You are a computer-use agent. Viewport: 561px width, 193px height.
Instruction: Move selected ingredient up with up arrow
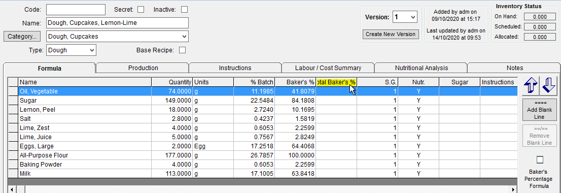click(531, 86)
